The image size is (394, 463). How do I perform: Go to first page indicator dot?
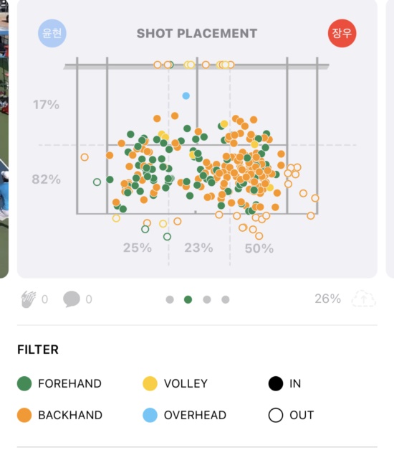170,300
